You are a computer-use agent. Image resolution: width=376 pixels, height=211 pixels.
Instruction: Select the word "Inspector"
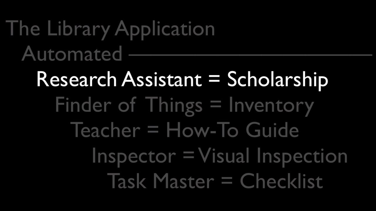[134, 156]
